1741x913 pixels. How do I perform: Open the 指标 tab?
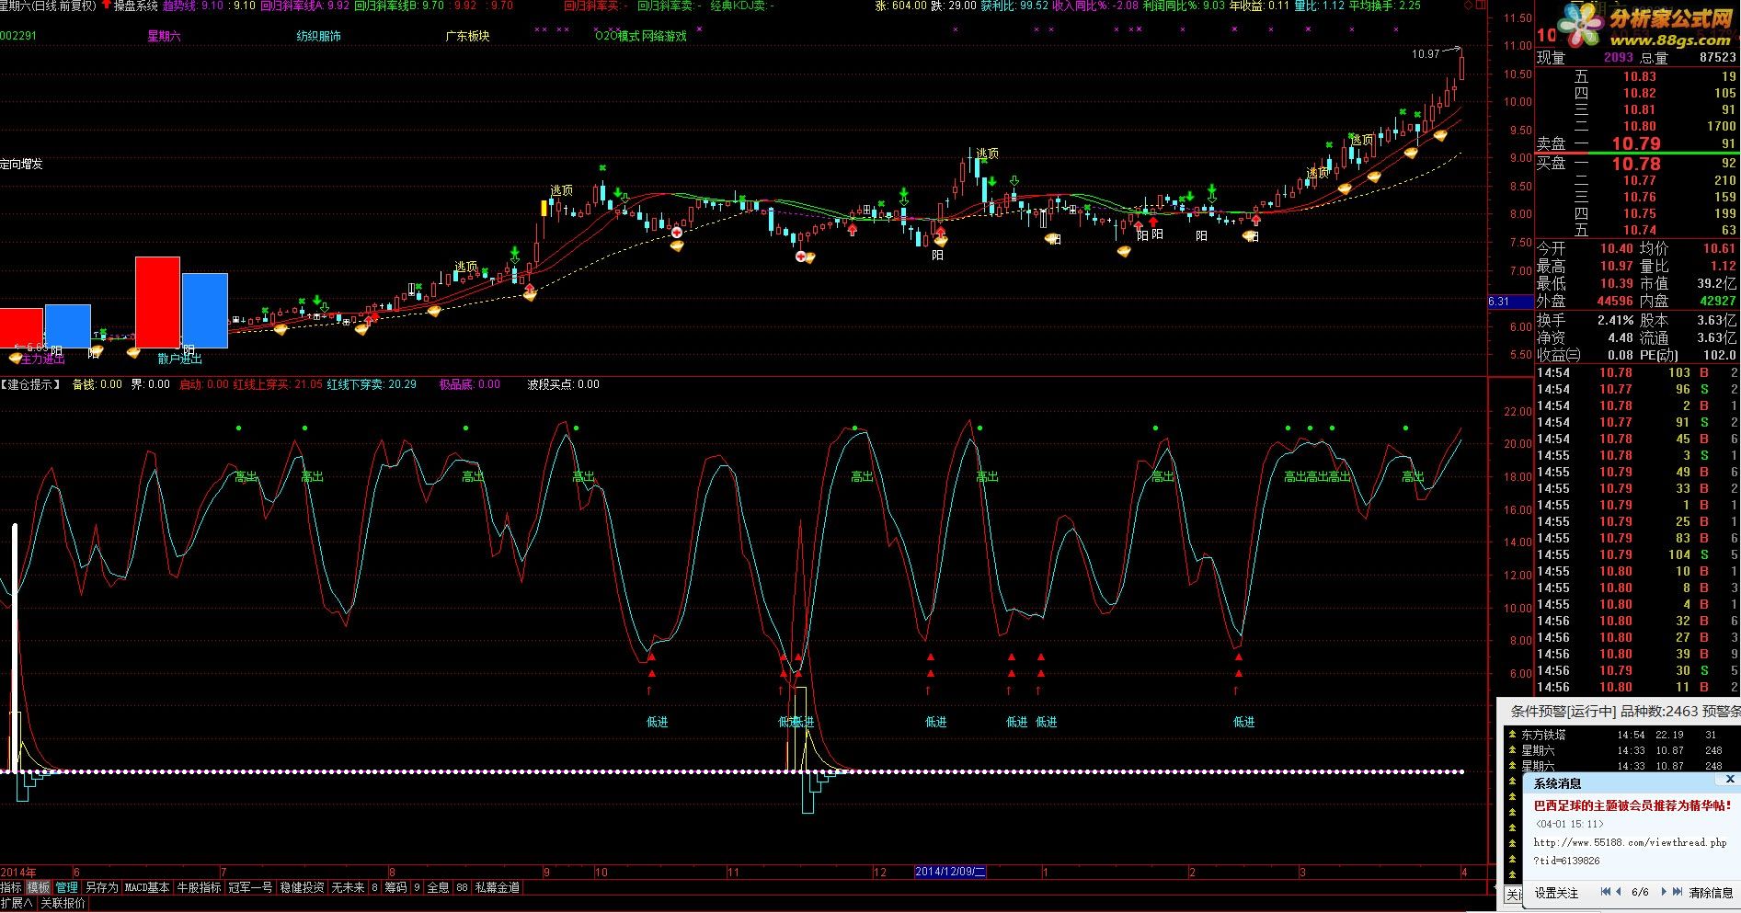(x=11, y=888)
